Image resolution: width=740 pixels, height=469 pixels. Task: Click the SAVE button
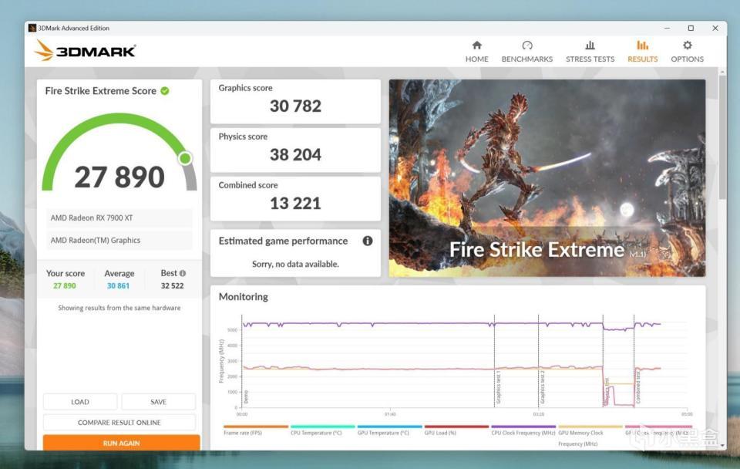(x=158, y=402)
